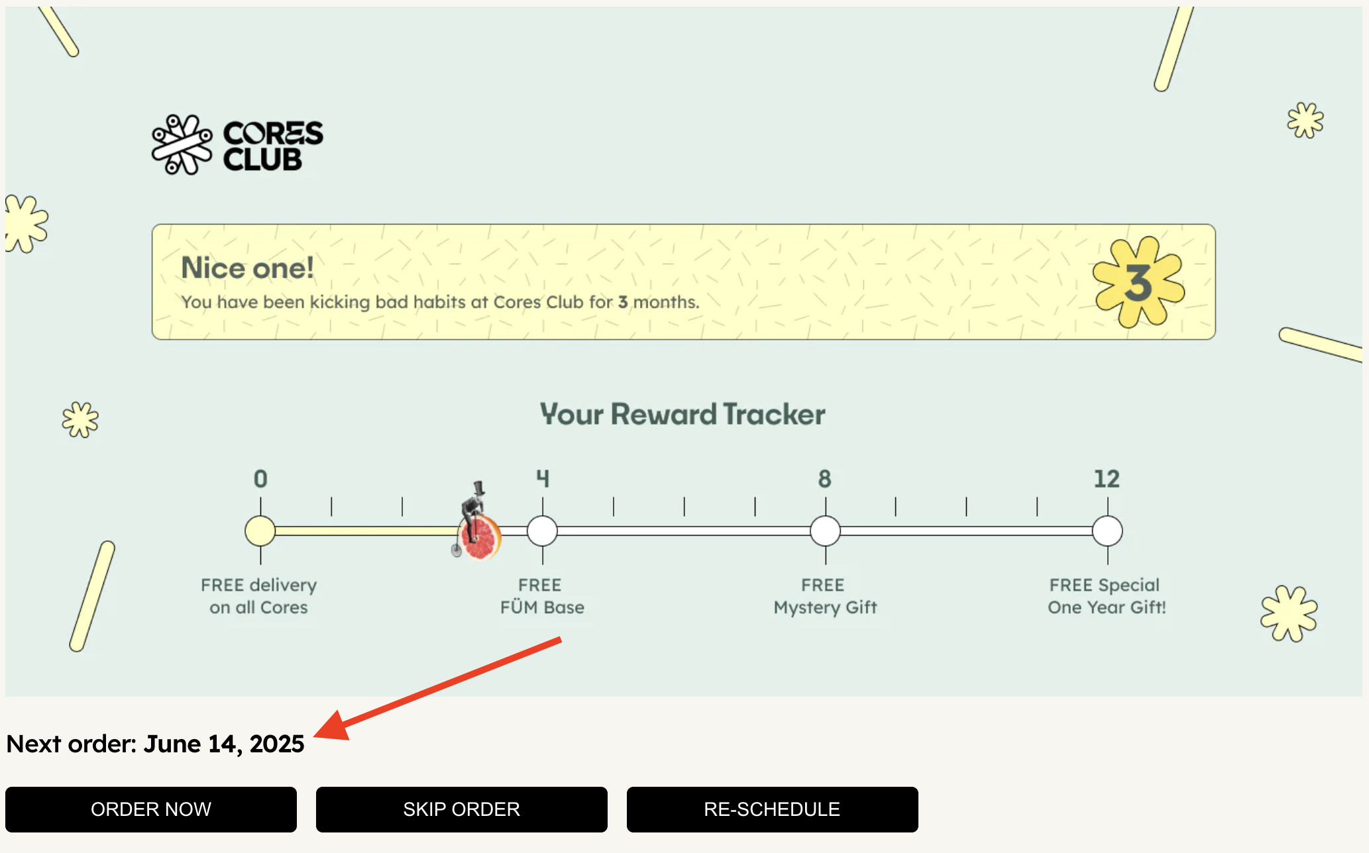Click the filled yellow progress bar segment
This screenshot has height=853, width=1369.
[368, 531]
